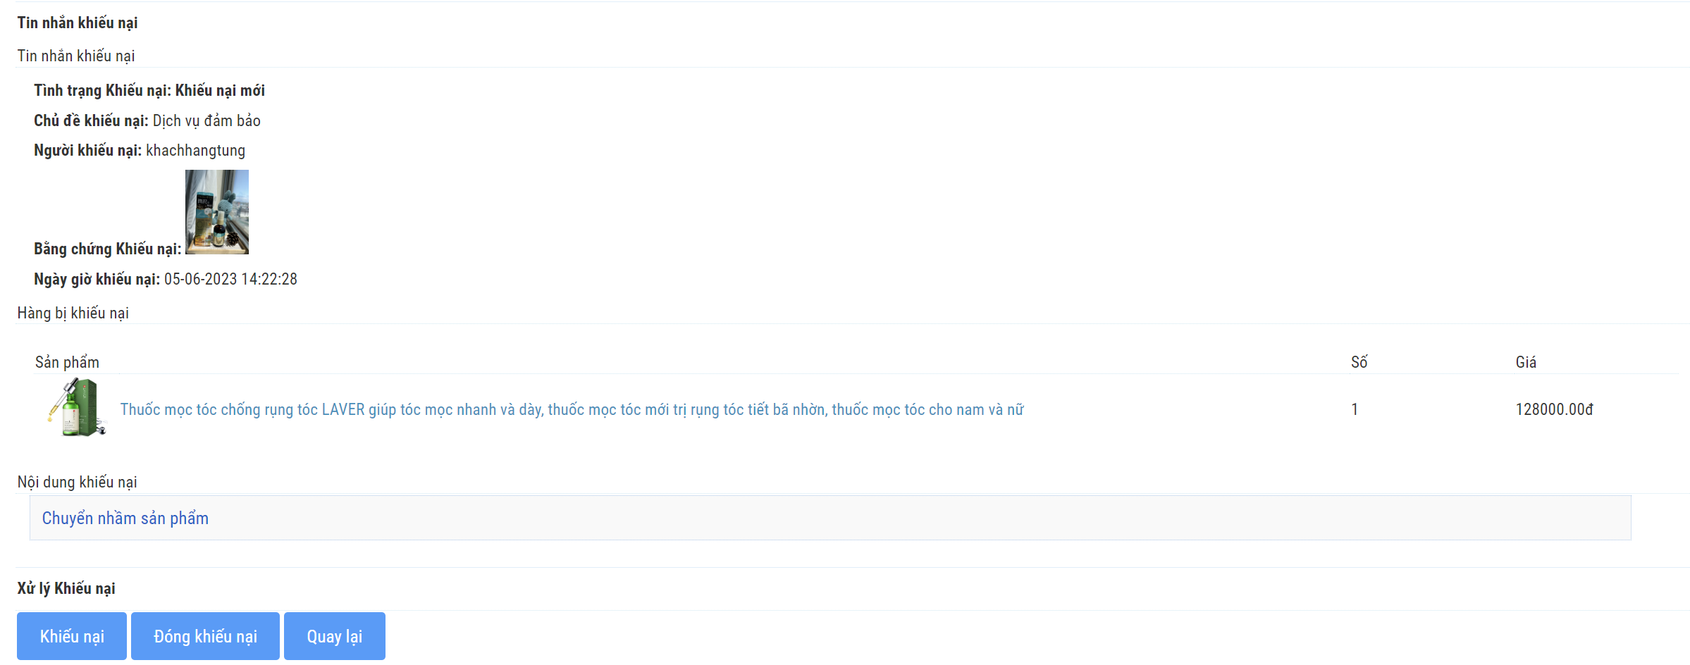1690x665 pixels.
Task: Click the complaint date 05-06-2023 14:22:28
Action: tap(230, 279)
